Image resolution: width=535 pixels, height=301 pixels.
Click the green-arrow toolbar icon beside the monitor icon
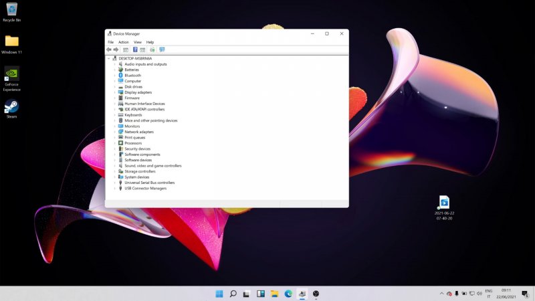[152, 49]
